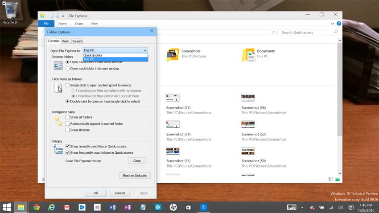Click the Restore Defaults button

[135, 176]
